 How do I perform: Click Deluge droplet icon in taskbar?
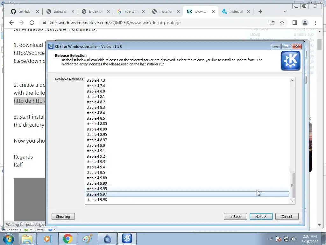(x=107, y=239)
